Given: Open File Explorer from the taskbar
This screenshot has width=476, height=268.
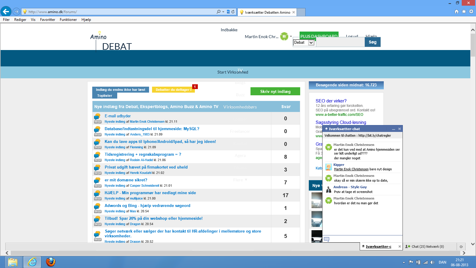Looking at the screenshot, I should [x=13, y=262].
